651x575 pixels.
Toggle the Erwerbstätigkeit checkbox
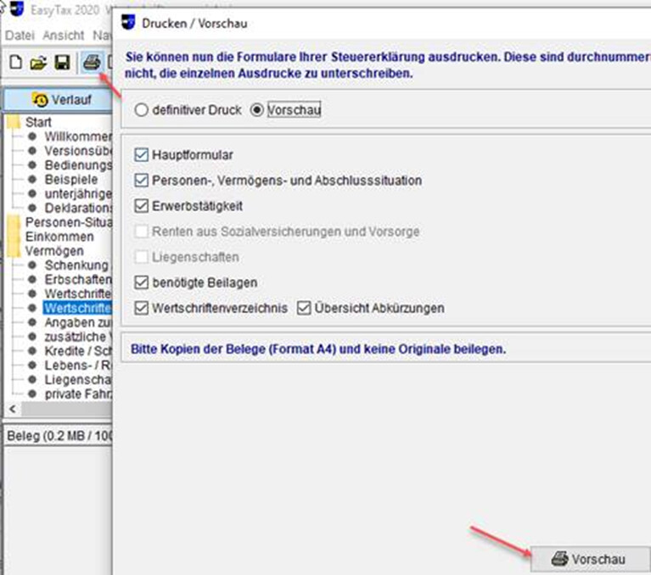pyautogui.click(x=142, y=206)
